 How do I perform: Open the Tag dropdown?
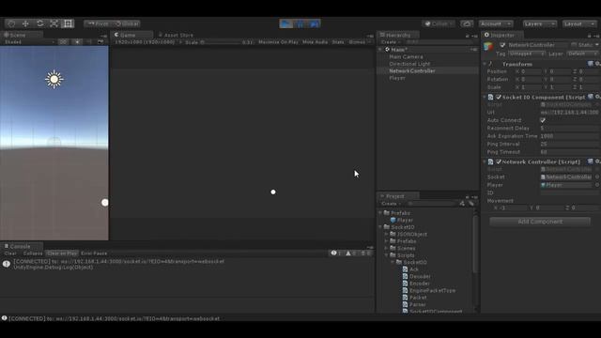[527, 54]
